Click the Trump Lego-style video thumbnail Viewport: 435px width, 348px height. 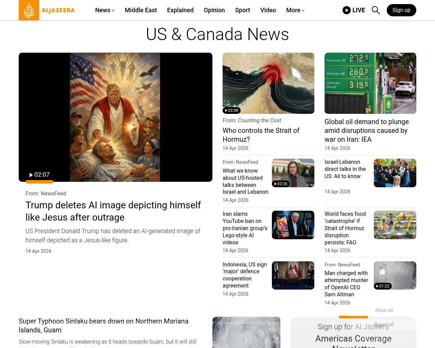(x=293, y=225)
